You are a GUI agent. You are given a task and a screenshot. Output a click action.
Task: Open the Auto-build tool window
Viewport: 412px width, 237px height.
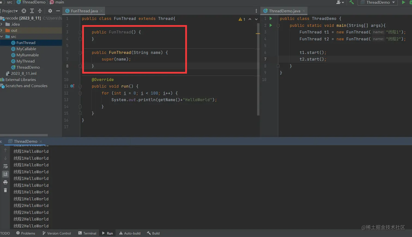(x=130, y=233)
